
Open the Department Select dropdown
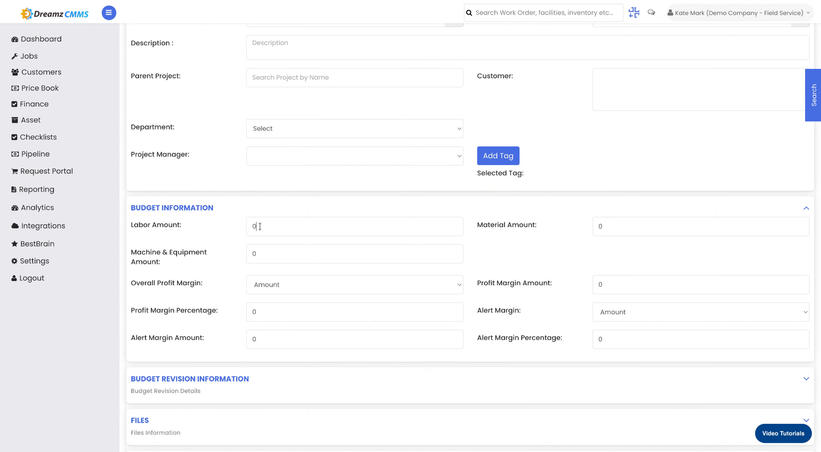[354, 129]
